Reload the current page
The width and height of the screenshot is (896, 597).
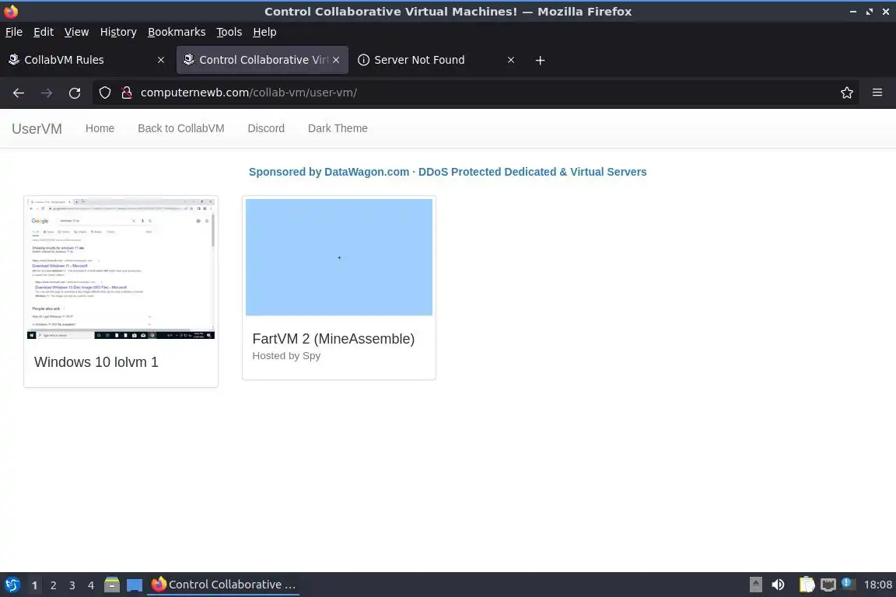[x=75, y=93]
